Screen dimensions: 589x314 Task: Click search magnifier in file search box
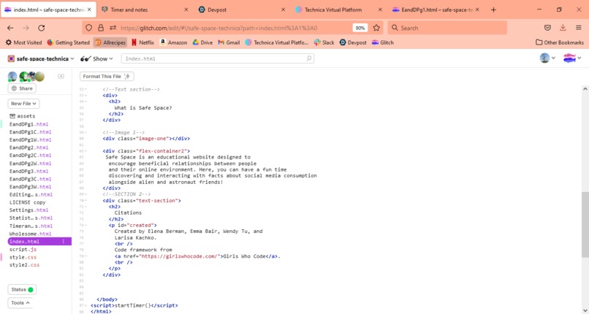[x=309, y=58]
